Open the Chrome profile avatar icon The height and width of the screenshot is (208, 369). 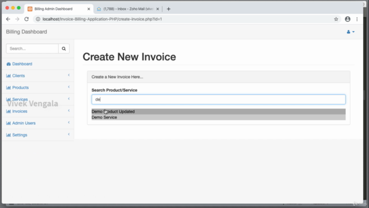pyautogui.click(x=348, y=19)
